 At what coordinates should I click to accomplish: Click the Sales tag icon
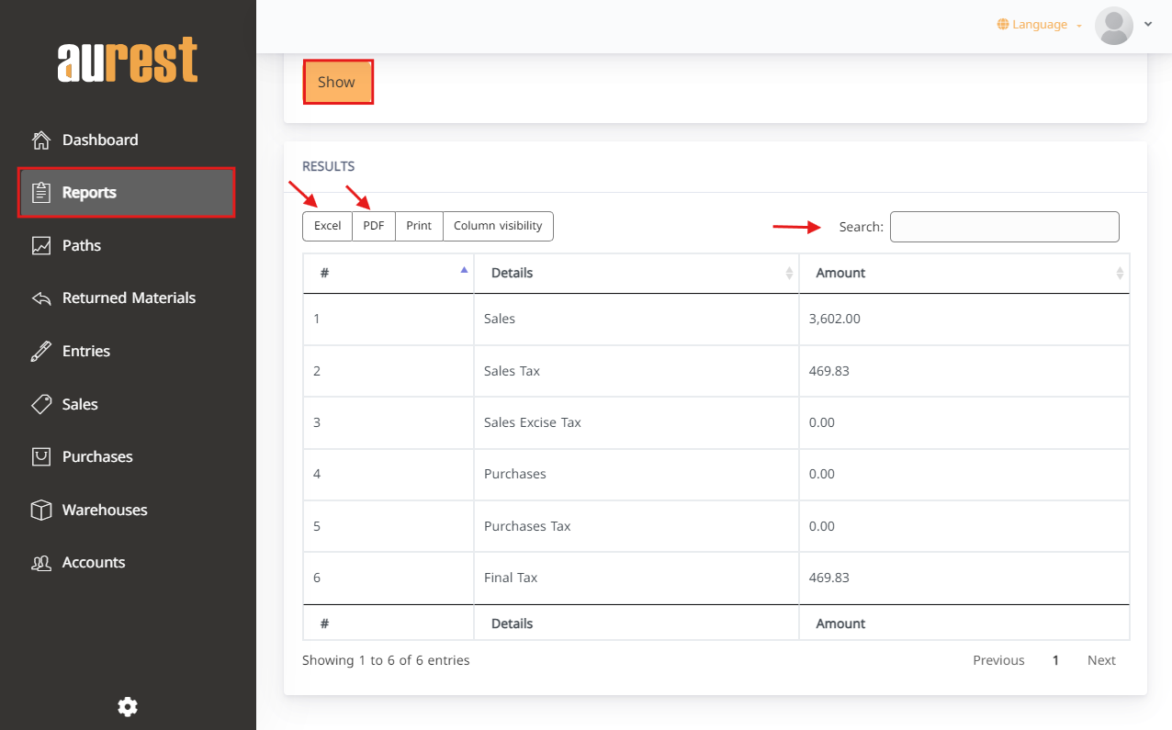tap(41, 404)
